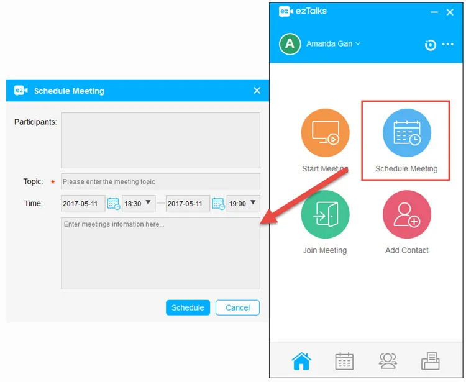Image resolution: width=466 pixels, height=382 pixels.
Task: Click the Cancel button
Action: 237,307
